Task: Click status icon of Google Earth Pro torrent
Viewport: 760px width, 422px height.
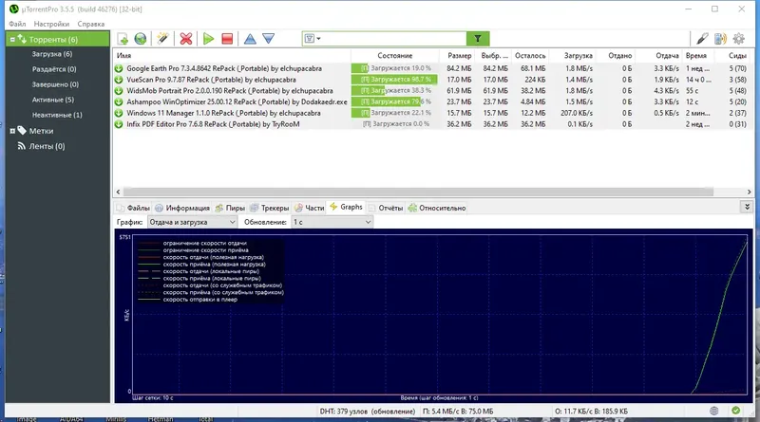Action: point(119,68)
